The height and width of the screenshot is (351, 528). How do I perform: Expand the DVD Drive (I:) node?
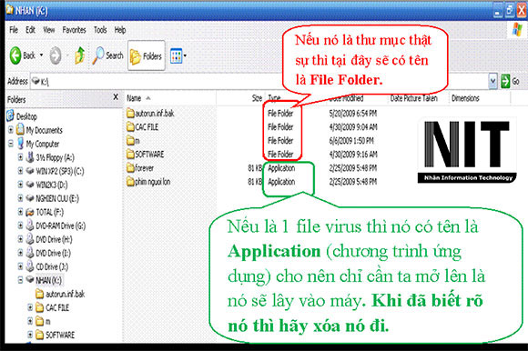[20, 253]
